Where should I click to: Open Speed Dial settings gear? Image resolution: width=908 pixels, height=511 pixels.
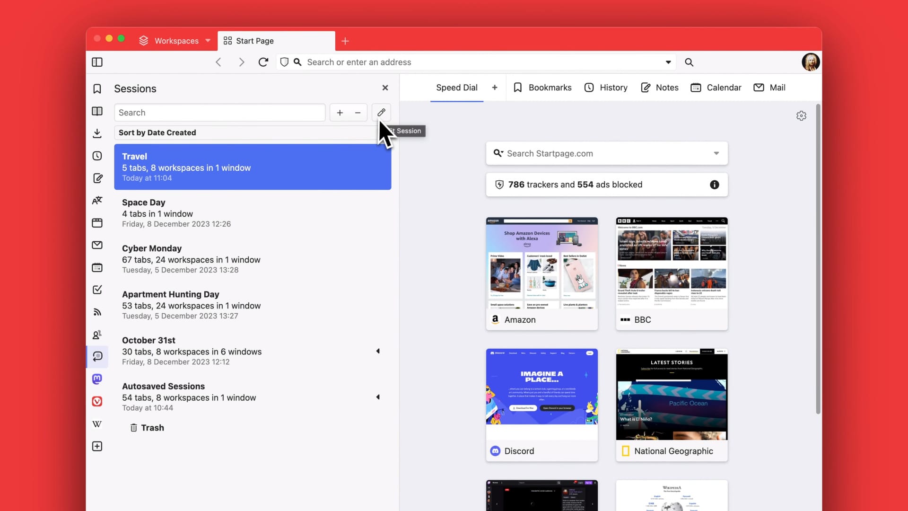[801, 115]
